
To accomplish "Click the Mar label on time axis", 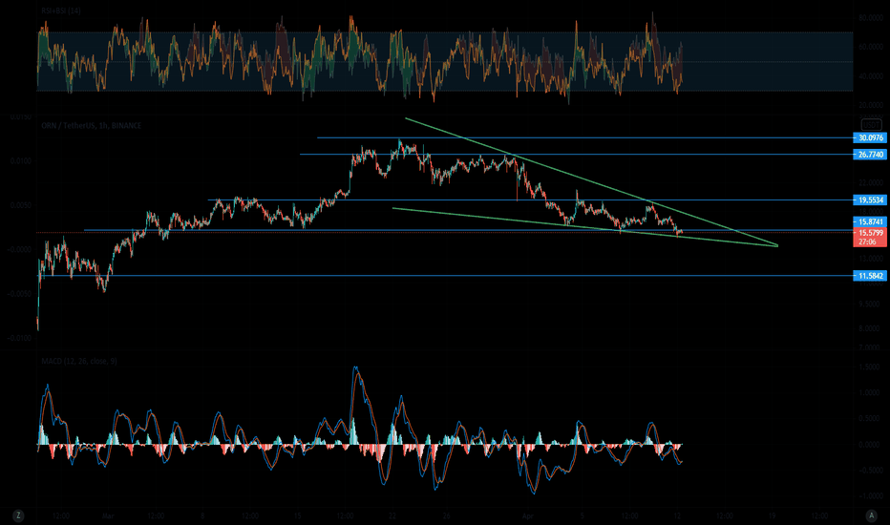I will [108, 515].
